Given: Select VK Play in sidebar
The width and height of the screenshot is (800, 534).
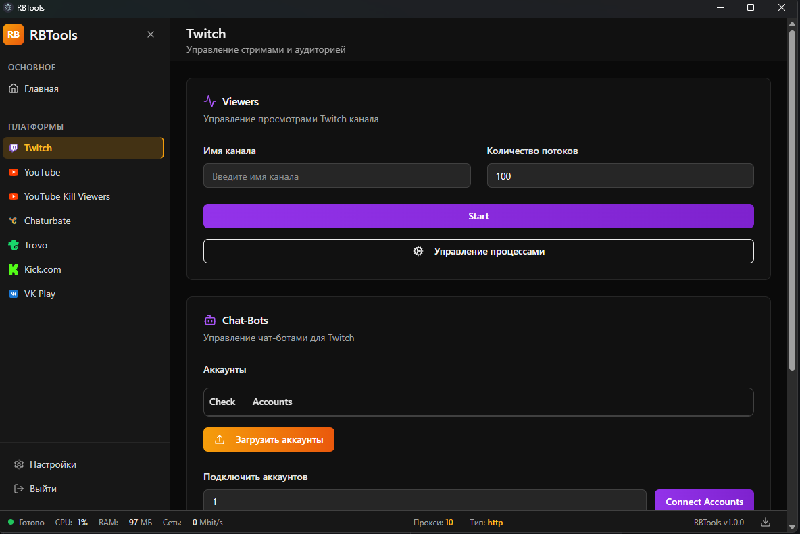Looking at the screenshot, I should 40,294.
